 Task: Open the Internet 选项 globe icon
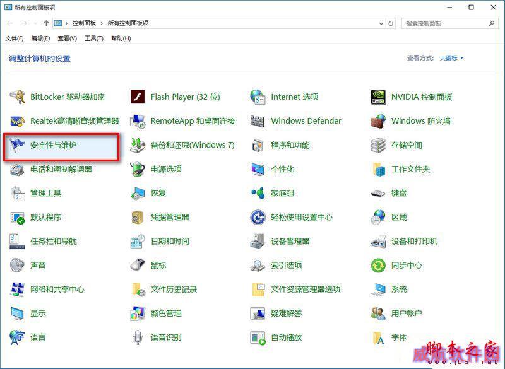click(258, 97)
